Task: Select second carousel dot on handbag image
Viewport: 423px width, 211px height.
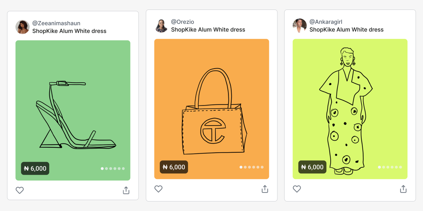Action: (x=245, y=167)
